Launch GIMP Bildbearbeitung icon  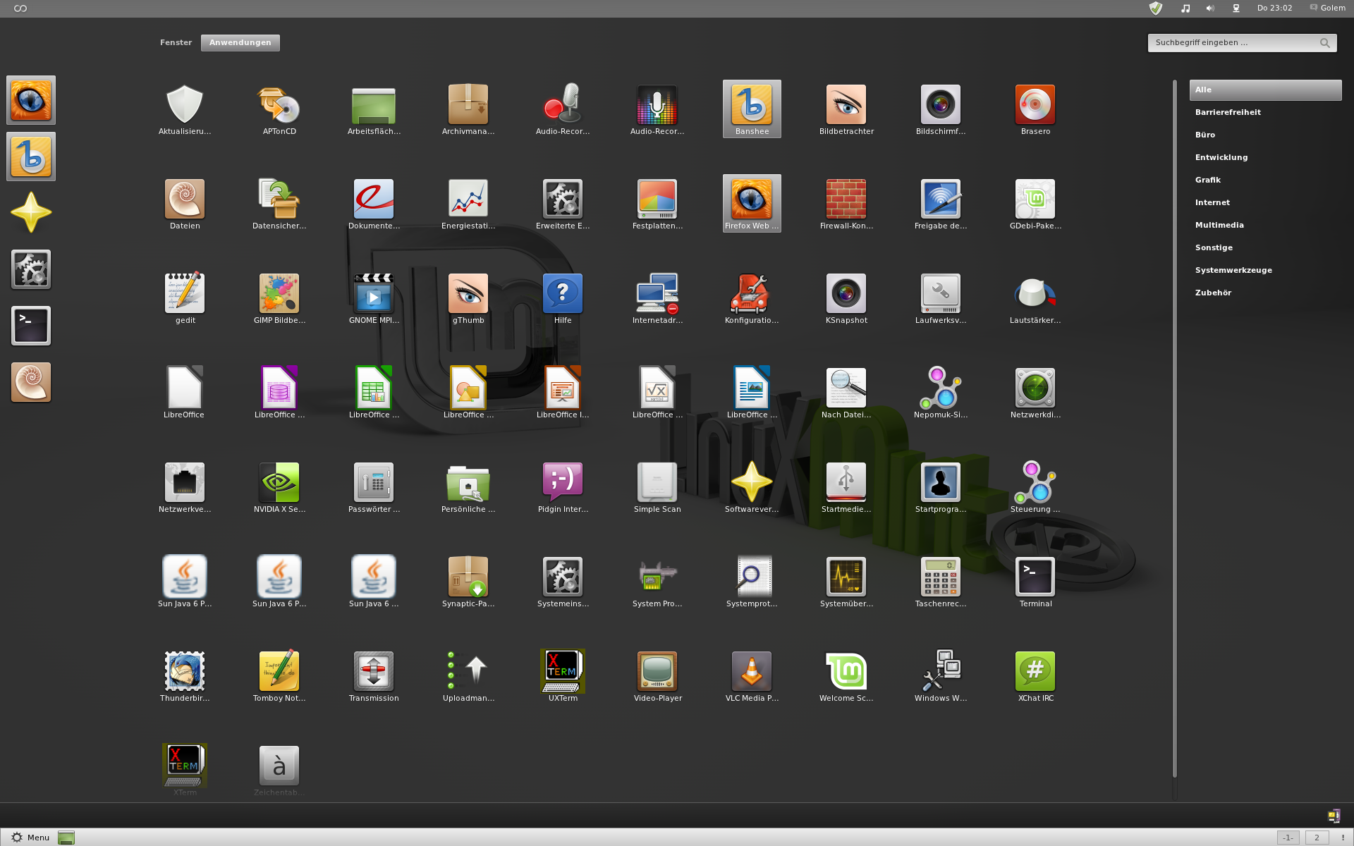(x=279, y=300)
